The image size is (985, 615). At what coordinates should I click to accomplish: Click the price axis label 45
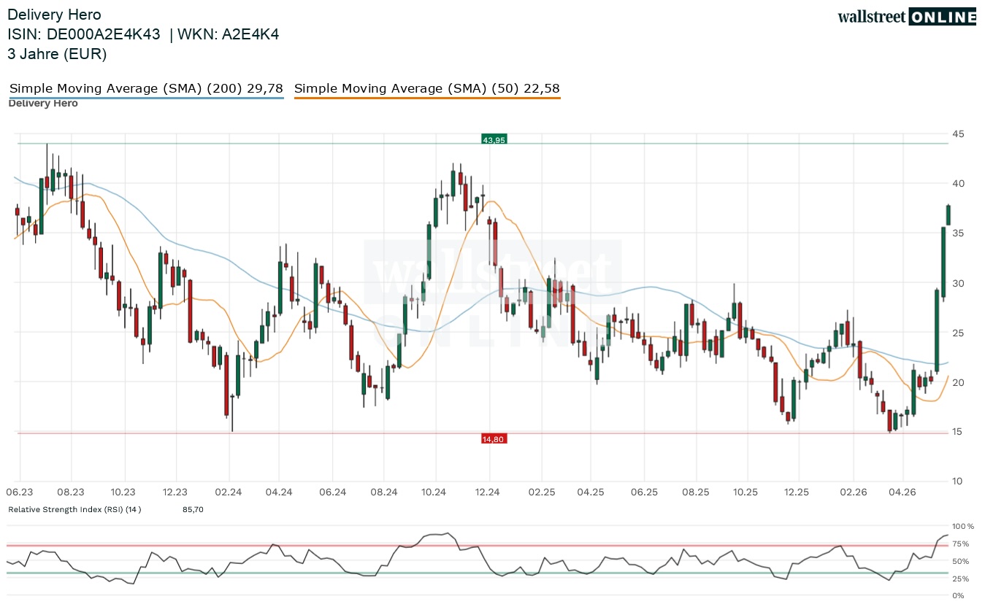click(x=957, y=134)
